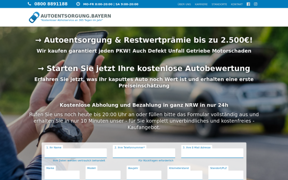The height and width of the screenshot is (180, 288).
Task: Click the tagline Kostenloser Abholservice an 365 Tagen
Action: (72, 20)
